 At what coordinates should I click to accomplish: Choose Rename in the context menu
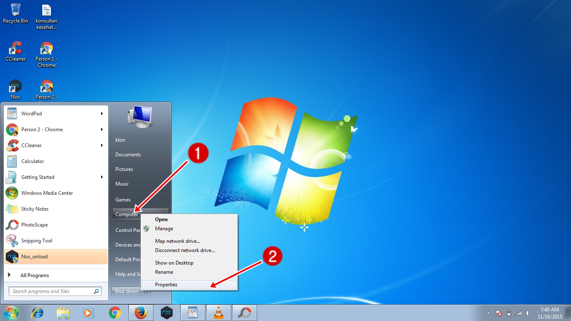click(189, 272)
